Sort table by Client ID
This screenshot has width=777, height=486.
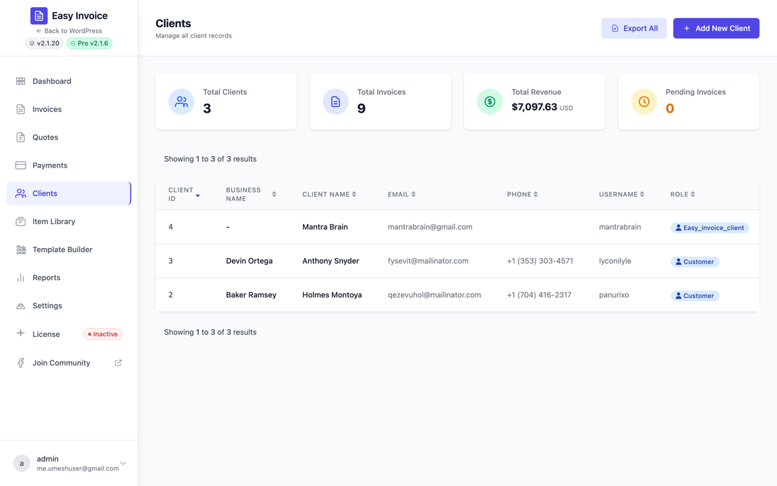(184, 194)
